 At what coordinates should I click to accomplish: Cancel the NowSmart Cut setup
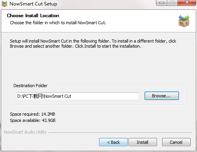point(176,142)
